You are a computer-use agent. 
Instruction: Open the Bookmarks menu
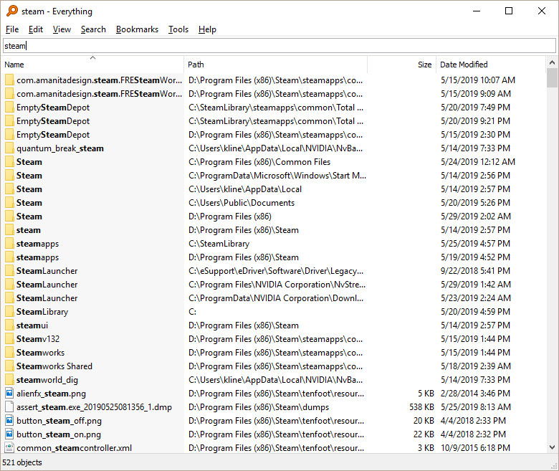coord(137,29)
